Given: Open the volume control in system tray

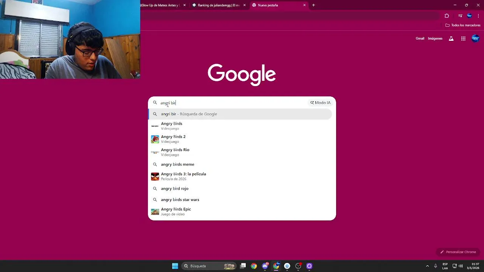Looking at the screenshot, I should point(461,266).
